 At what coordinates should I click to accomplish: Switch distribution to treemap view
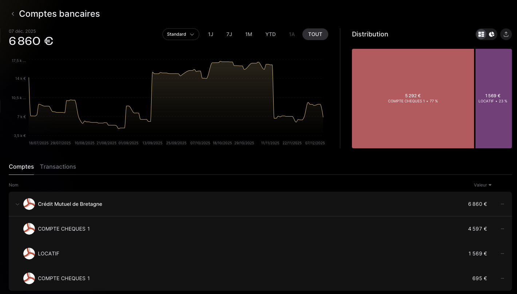point(481,34)
